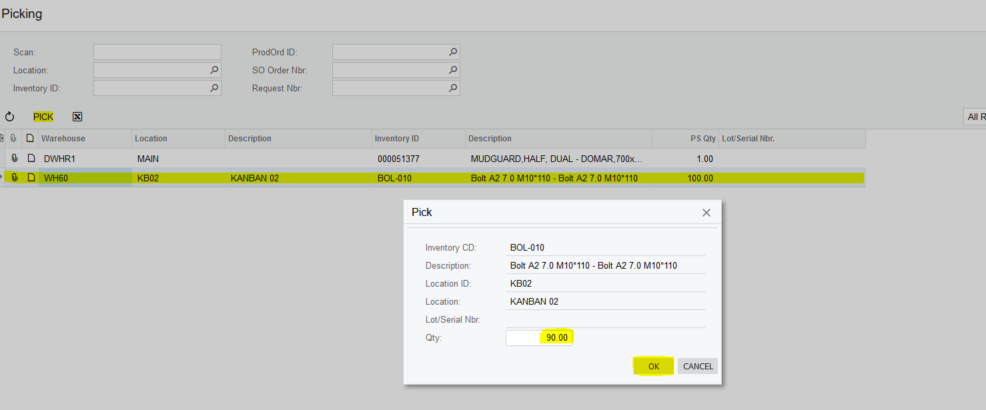986x410 pixels.
Task: Open the Location field lookup magnifier
Action: tap(214, 70)
